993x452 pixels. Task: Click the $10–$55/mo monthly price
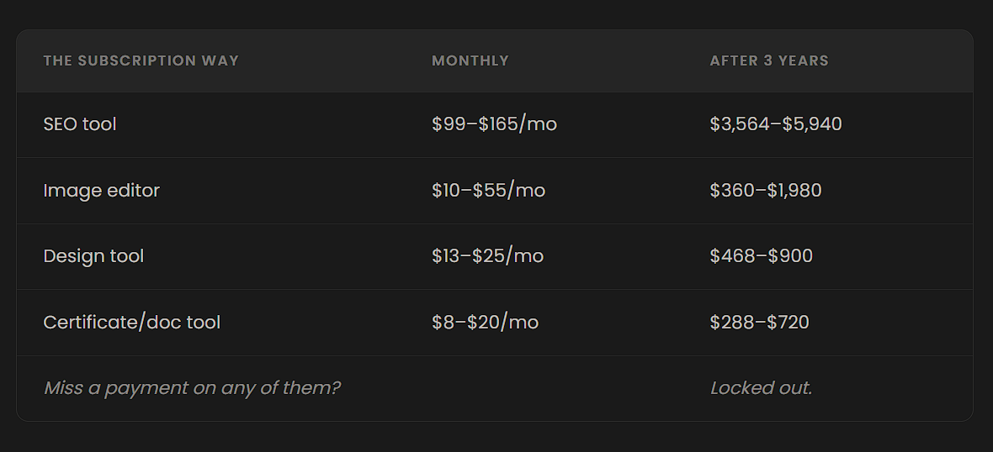(488, 190)
